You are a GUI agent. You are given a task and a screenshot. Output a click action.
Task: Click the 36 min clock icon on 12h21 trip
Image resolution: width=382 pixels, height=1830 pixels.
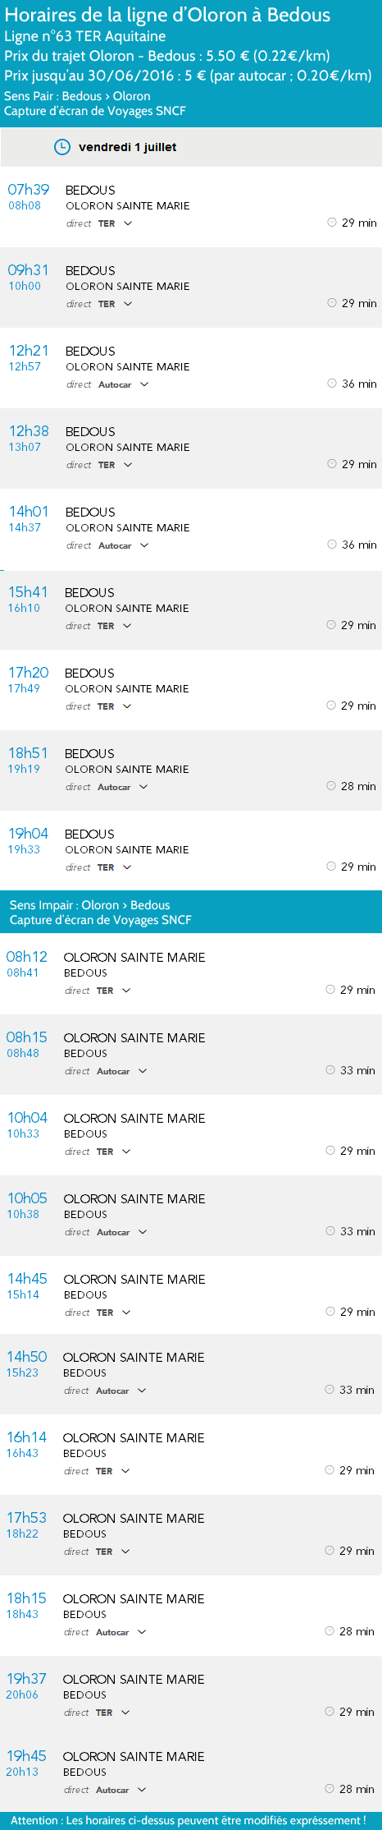pyautogui.click(x=332, y=383)
